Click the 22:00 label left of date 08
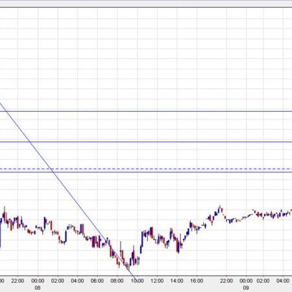The image size is (292, 292). point(18,281)
